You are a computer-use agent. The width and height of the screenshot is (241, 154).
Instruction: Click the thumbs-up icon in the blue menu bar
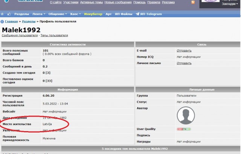(x=9, y=14)
